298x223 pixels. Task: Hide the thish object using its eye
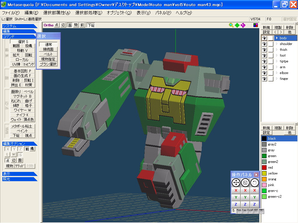264,50
